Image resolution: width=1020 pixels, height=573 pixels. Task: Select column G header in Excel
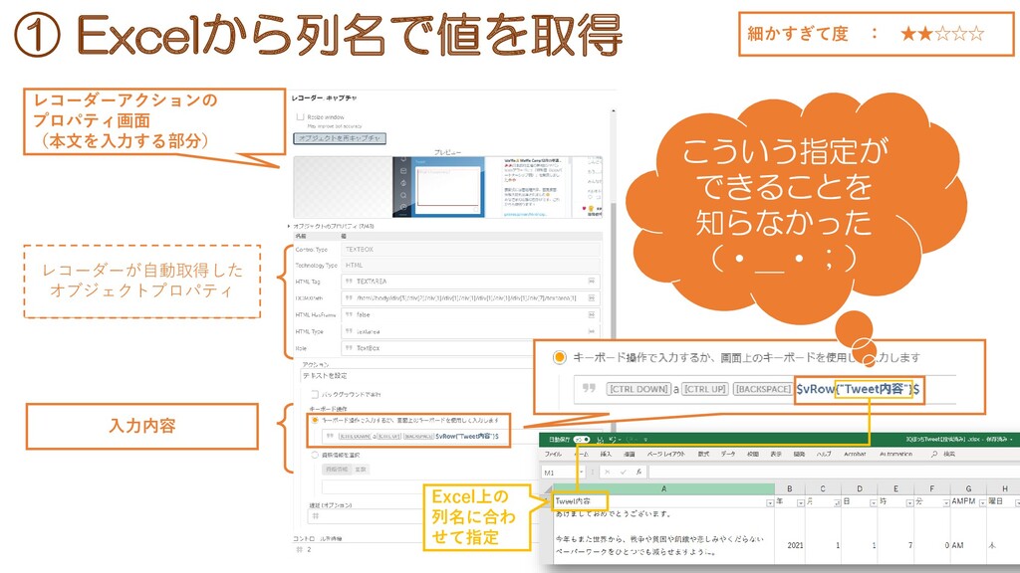pyautogui.click(x=968, y=488)
